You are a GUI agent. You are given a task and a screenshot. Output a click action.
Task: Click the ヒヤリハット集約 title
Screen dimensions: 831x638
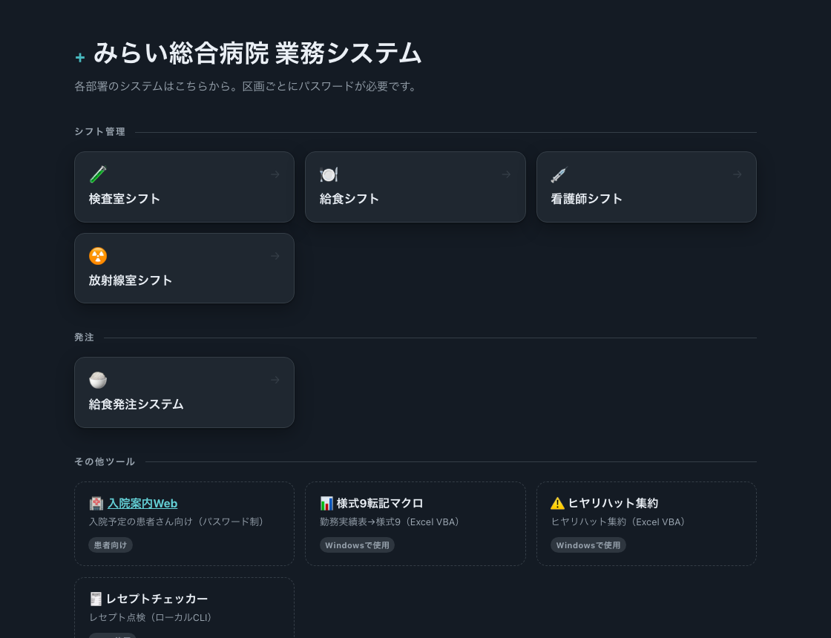613,504
